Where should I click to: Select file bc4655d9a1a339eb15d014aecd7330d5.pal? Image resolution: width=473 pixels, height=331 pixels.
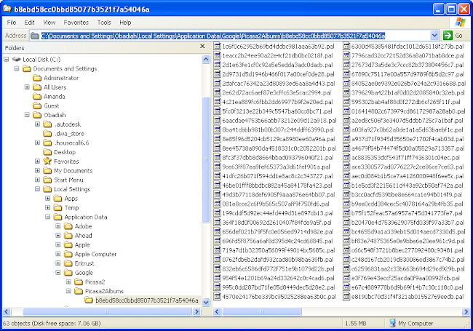[x=408, y=232]
